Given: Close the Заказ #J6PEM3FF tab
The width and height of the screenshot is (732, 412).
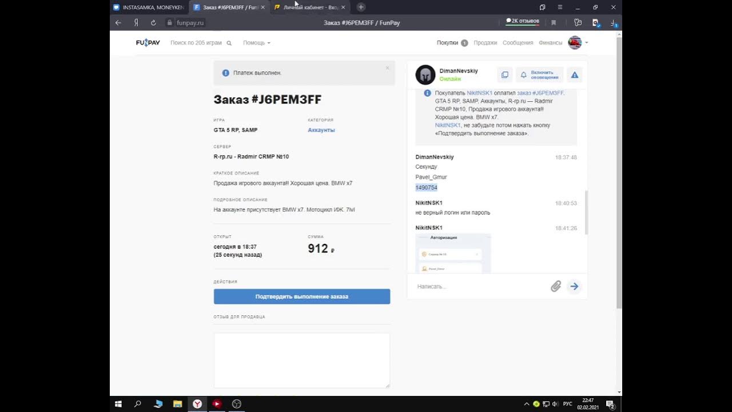Looking at the screenshot, I should (262, 7).
